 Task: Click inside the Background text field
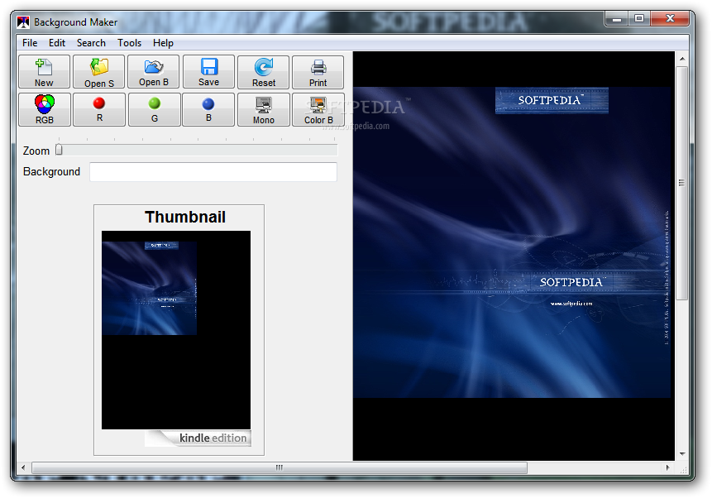(x=213, y=172)
